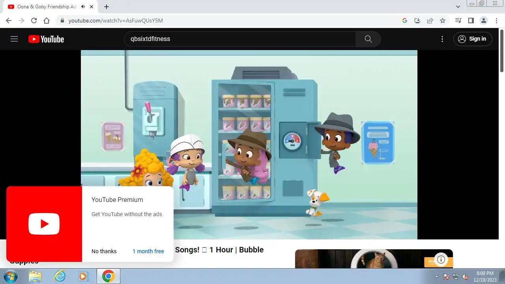
Task: Click the search magnifier button
Action: coord(368,39)
